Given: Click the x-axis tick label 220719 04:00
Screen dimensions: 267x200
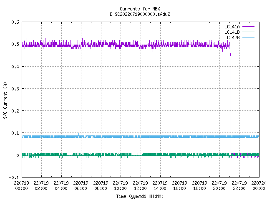Looking at the screenshot, I should tap(61, 186).
